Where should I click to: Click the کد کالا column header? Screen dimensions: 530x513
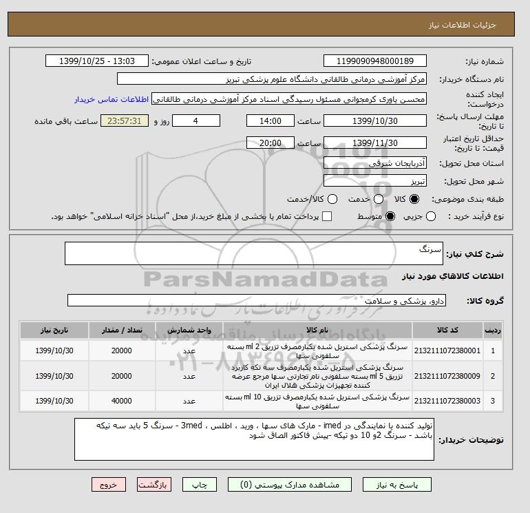(447, 330)
